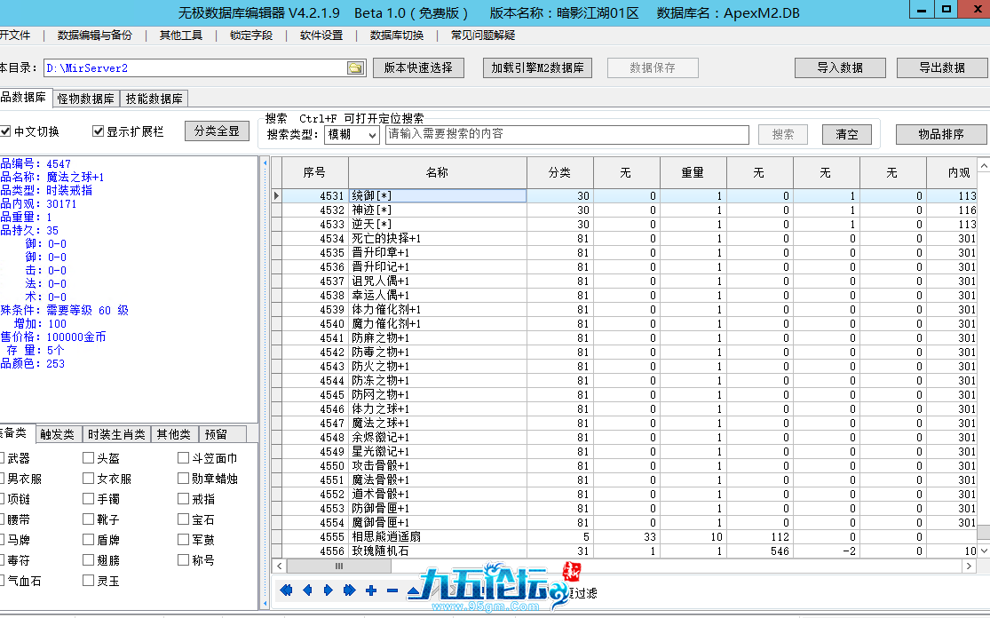This screenshot has width=990, height=618.
Task: Collapse the left panel with splitter arrow
Action: tap(265, 162)
